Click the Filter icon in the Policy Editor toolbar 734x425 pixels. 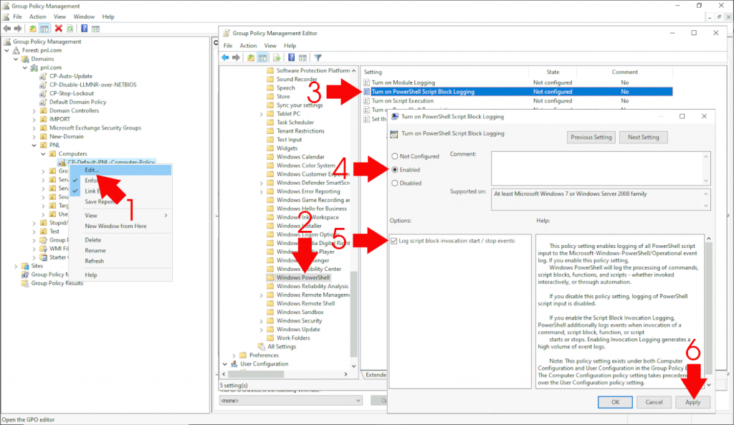pos(318,57)
